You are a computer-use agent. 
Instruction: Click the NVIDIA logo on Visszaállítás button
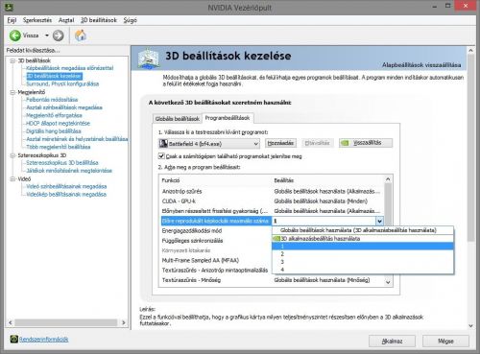tap(345, 143)
